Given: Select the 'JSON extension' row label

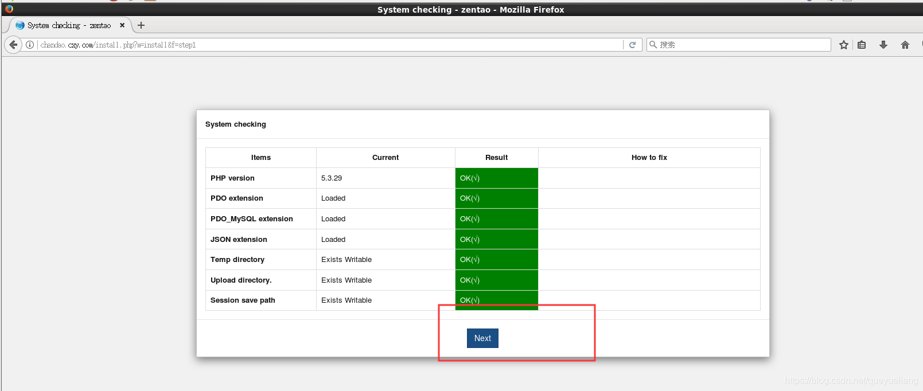Looking at the screenshot, I should pyautogui.click(x=239, y=240).
